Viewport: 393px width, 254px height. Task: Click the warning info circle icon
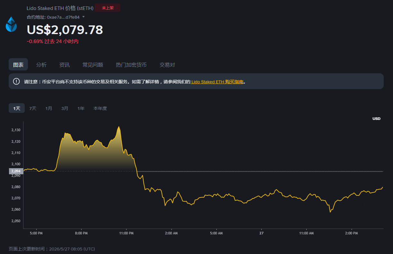[x=16, y=81]
